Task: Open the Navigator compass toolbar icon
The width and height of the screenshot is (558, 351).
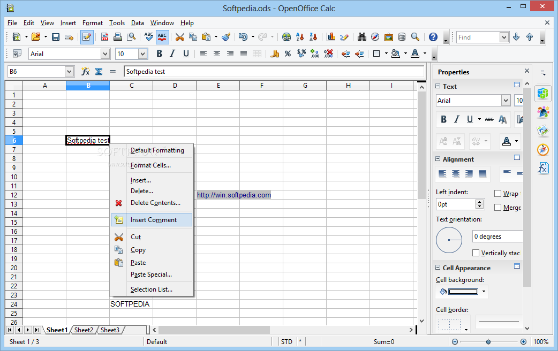Action: pyautogui.click(x=375, y=37)
